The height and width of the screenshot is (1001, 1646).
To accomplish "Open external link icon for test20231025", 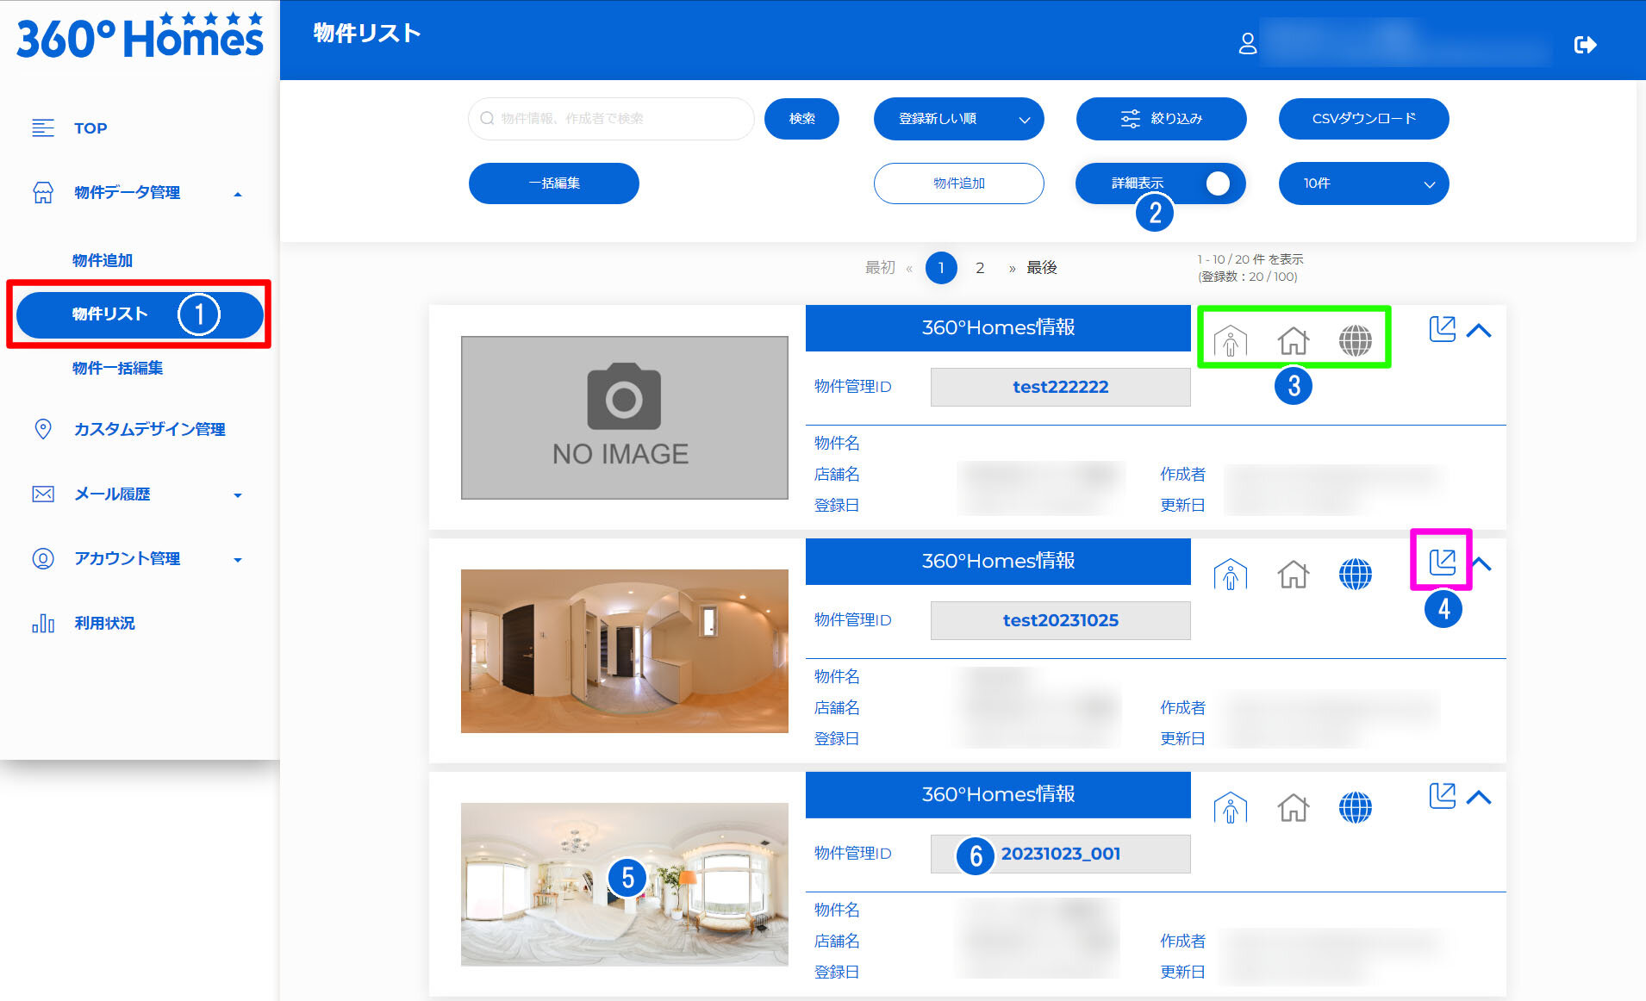I will tap(1442, 563).
